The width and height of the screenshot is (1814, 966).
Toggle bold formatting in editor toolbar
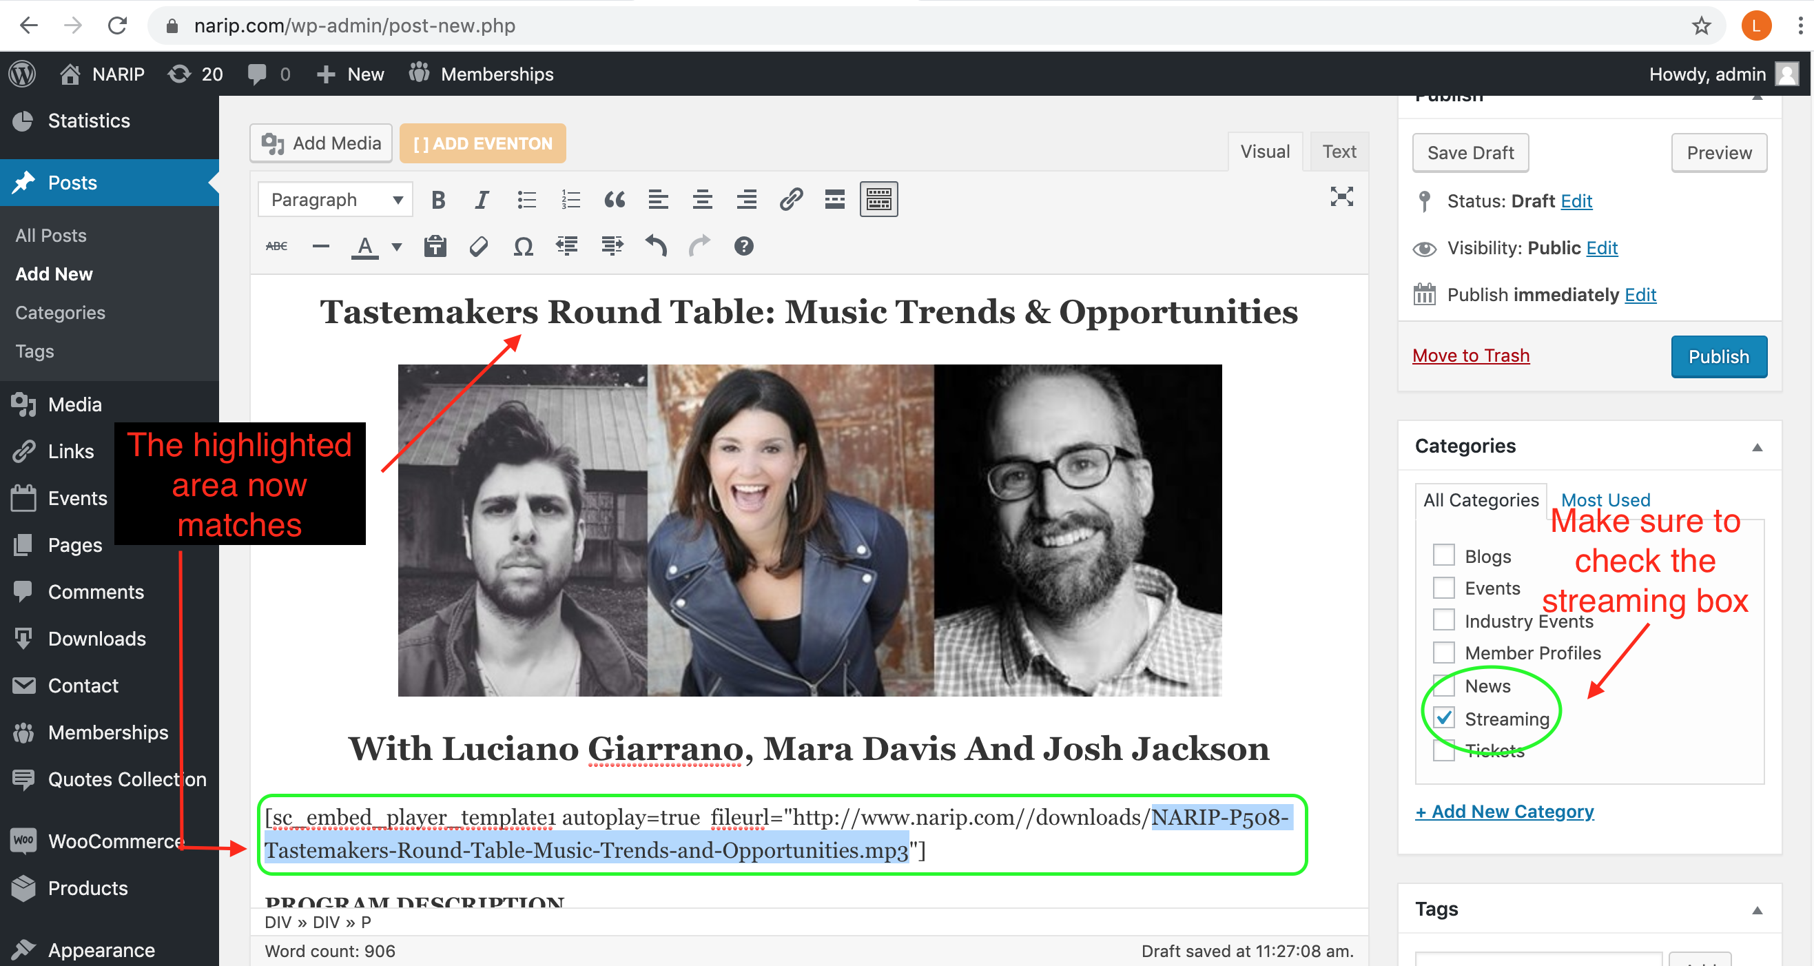click(x=438, y=200)
